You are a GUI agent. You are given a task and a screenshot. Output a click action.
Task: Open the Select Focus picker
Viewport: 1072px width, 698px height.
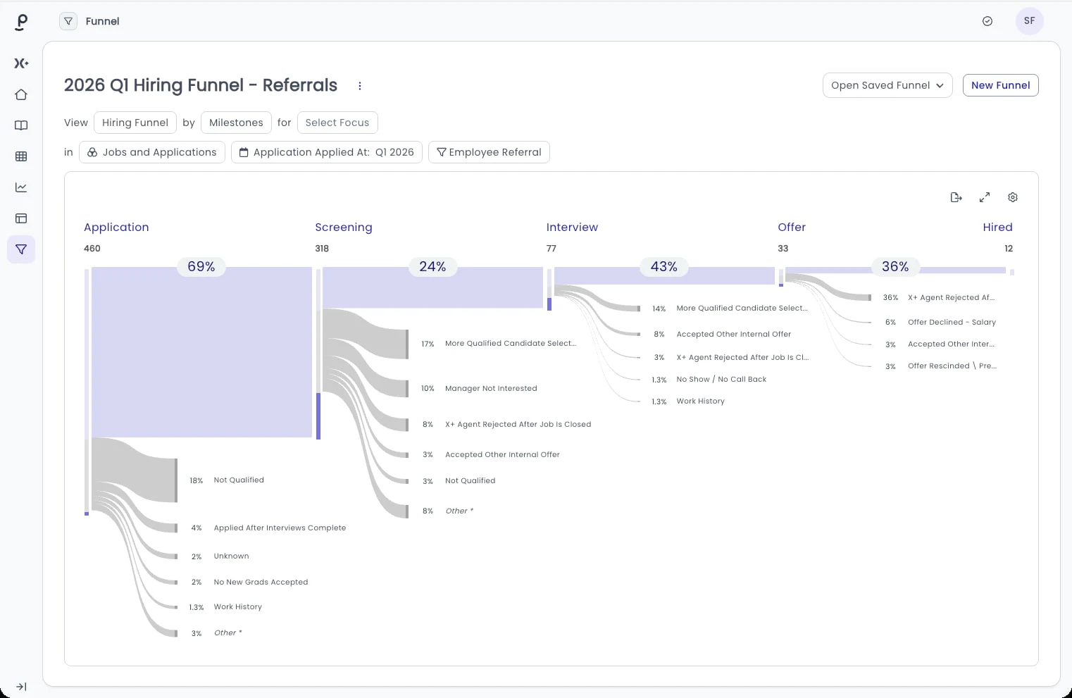pyautogui.click(x=337, y=123)
